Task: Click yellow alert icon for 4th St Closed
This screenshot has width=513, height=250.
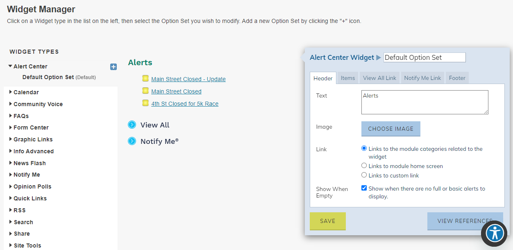Action: 145,103
